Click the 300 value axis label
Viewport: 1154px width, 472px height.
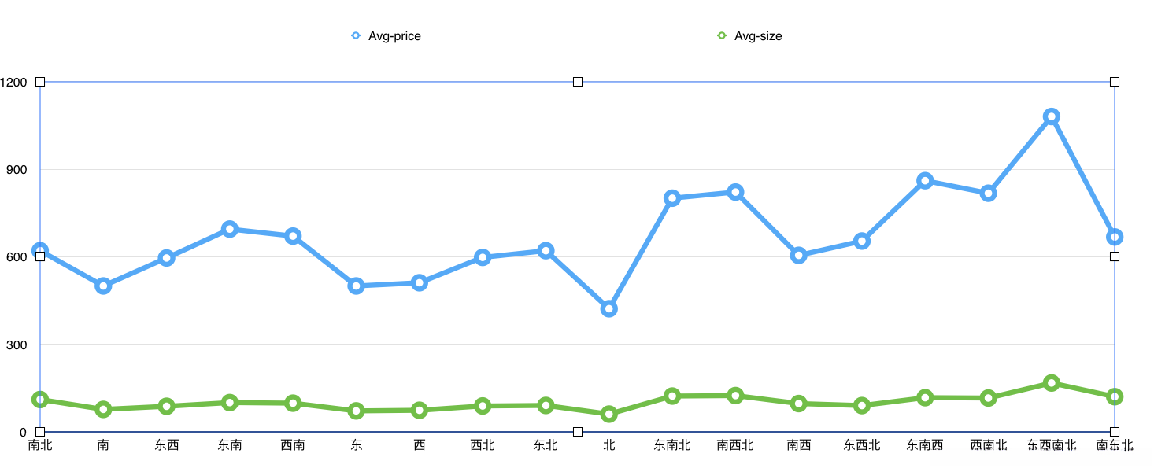click(x=16, y=345)
